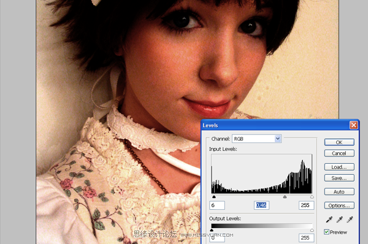This screenshot has width=368, height=244.
Task: Click the input highlight field showing 255
Action: (306, 205)
